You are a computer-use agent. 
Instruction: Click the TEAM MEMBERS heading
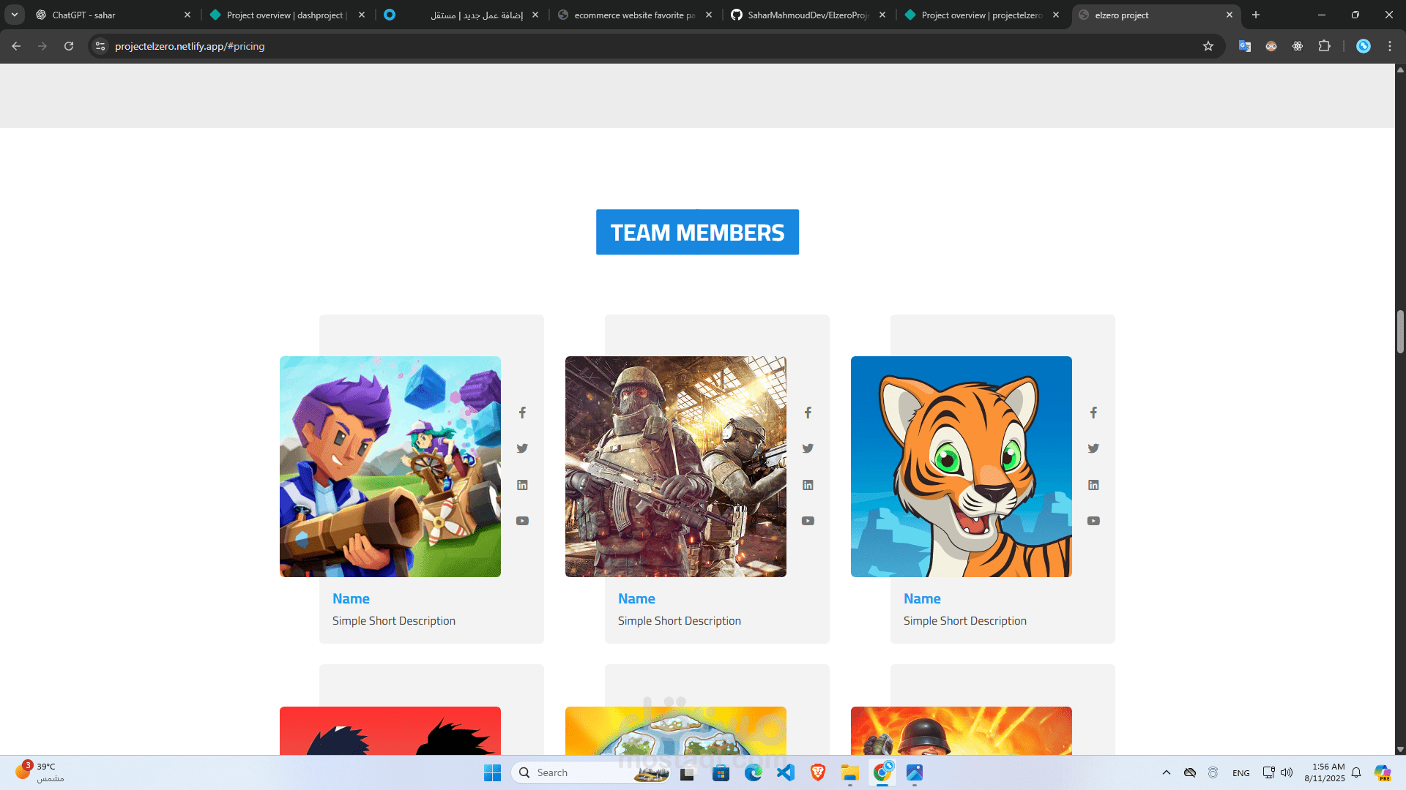[697, 233]
